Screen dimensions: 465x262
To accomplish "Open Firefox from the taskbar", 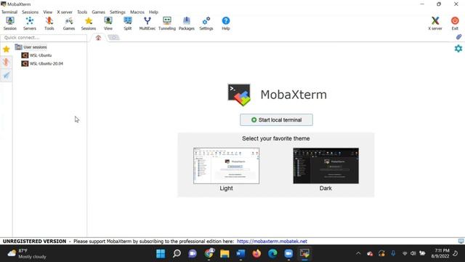I will (256, 253).
